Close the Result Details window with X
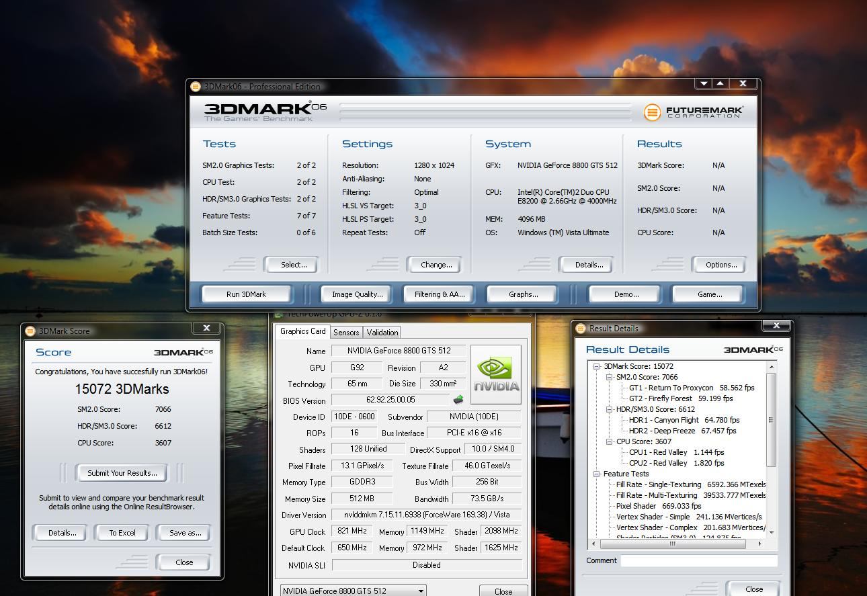The image size is (867, 596). (x=776, y=325)
